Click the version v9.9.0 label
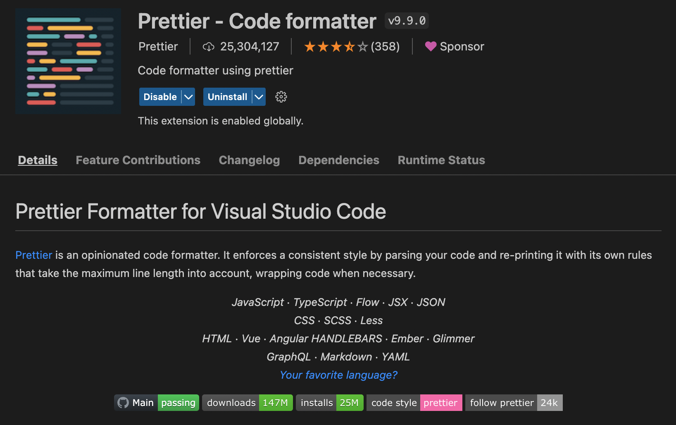The width and height of the screenshot is (676, 425). 407,21
